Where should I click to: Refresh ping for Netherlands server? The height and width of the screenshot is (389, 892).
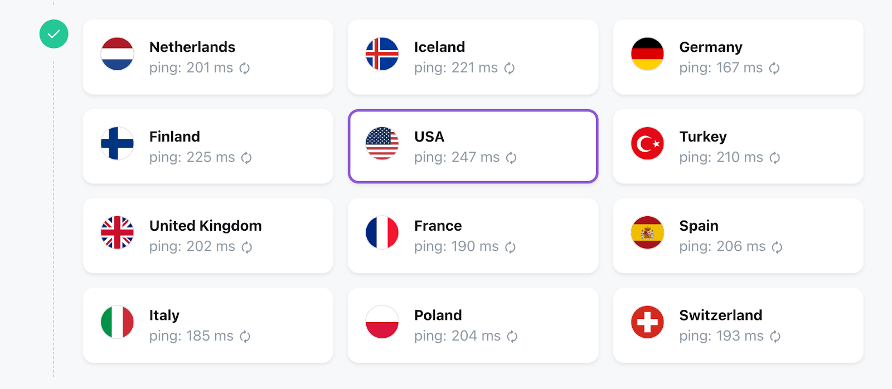click(245, 68)
